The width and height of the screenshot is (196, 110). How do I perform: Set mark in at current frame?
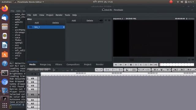pyautogui.click(x=136, y=64)
